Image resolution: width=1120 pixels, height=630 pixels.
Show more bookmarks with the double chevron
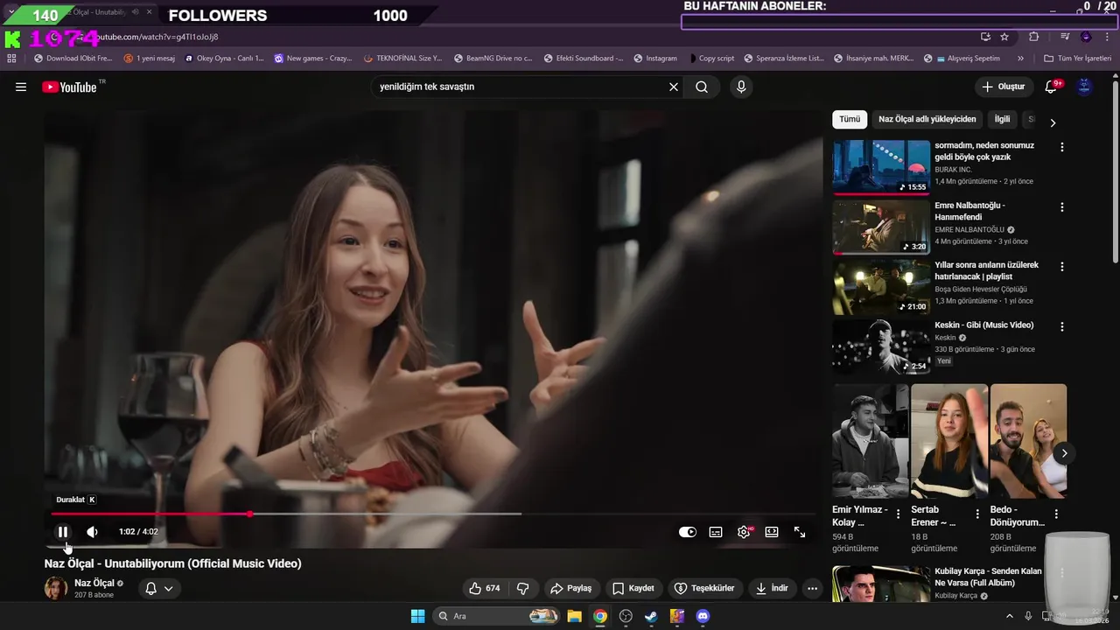point(1020,59)
